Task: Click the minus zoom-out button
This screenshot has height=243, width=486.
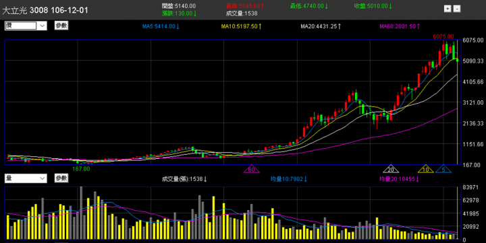Action: point(457,9)
